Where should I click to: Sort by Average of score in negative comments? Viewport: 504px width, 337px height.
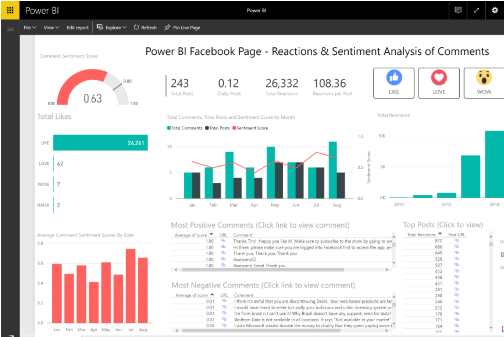click(x=195, y=295)
